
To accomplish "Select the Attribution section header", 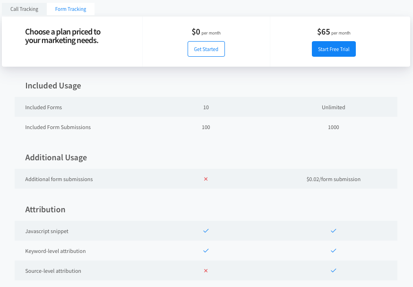I will [x=45, y=209].
